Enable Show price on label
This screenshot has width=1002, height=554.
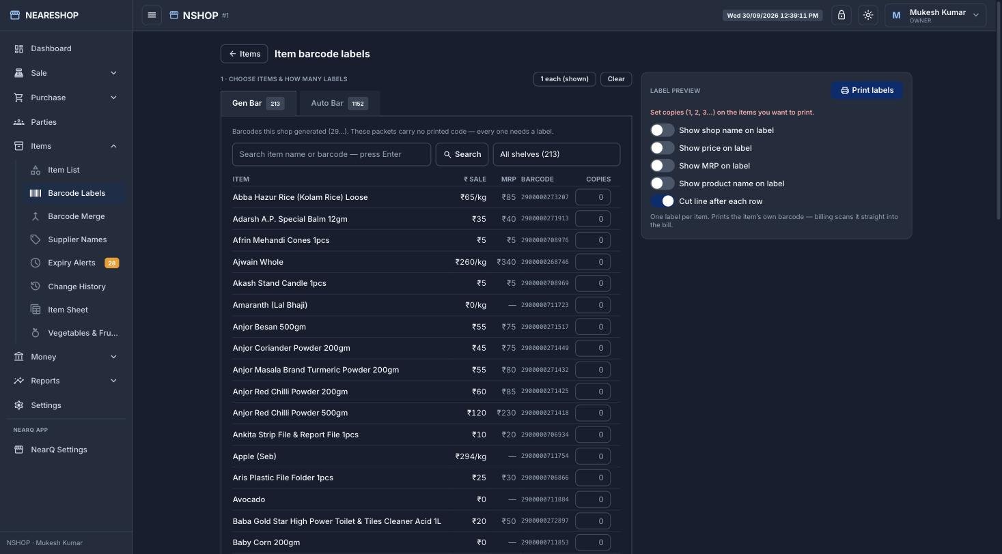coord(662,148)
